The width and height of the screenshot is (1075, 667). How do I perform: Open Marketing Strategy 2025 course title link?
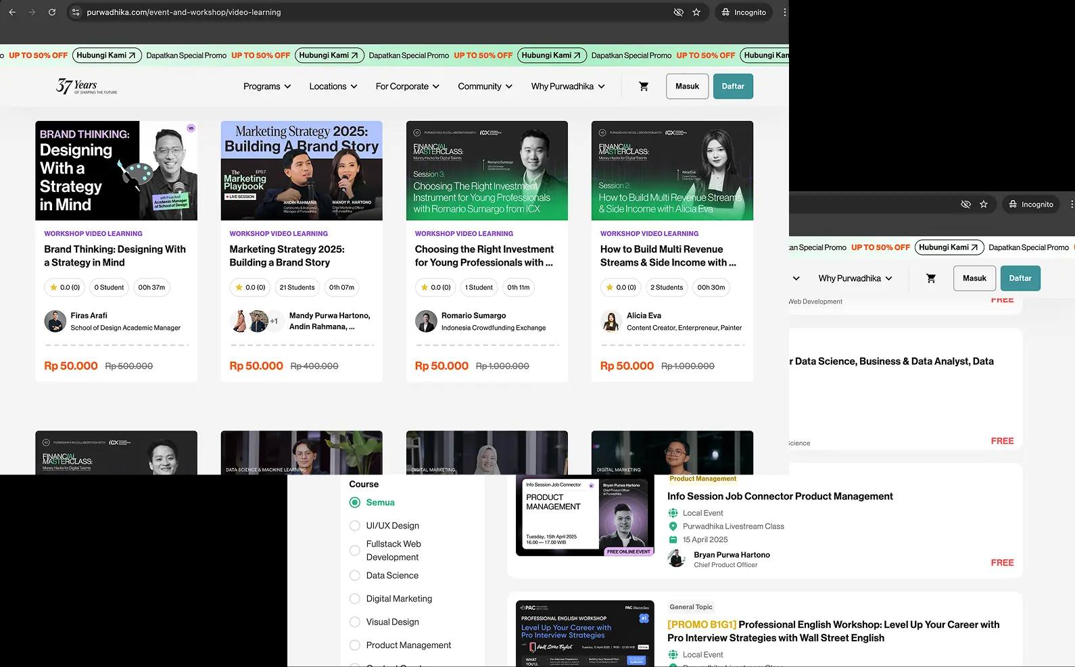pos(287,255)
